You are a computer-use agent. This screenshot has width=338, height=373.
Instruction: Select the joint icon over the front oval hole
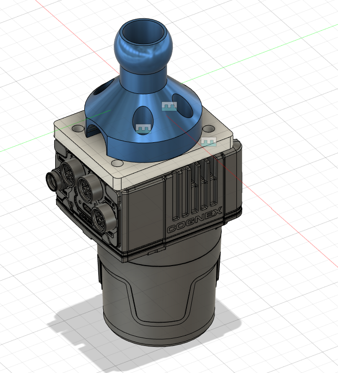[143, 129]
